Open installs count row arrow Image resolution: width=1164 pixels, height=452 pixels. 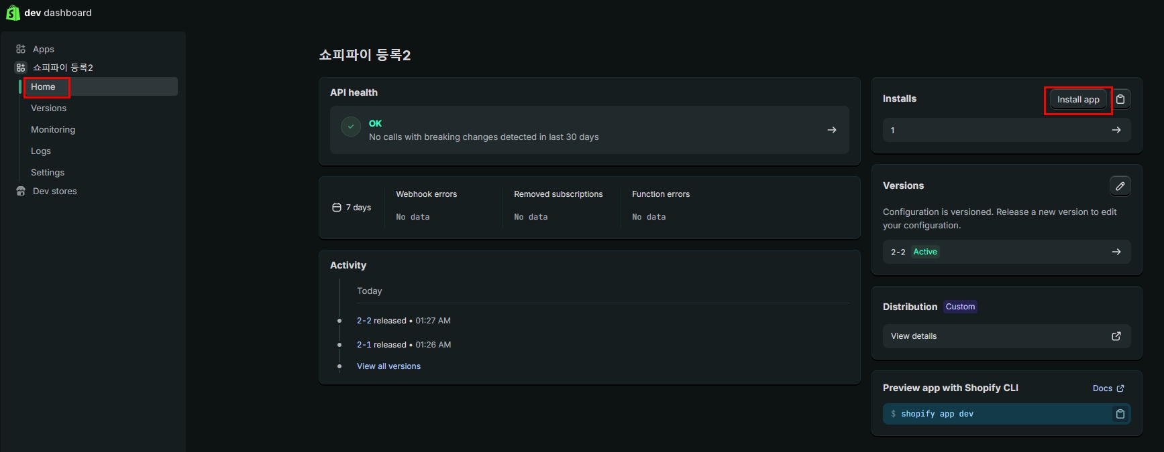click(x=1116, y=130)
